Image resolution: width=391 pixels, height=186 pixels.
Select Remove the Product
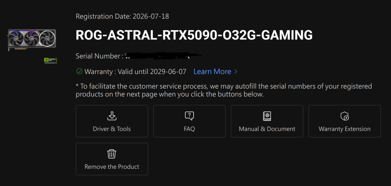click(x=112, y=159)
